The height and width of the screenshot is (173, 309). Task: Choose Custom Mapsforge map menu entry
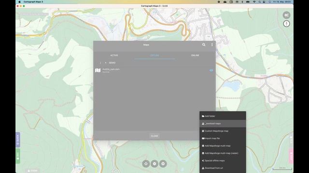point(223,131)
